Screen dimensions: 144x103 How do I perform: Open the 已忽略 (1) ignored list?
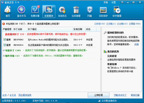(111, 24)
